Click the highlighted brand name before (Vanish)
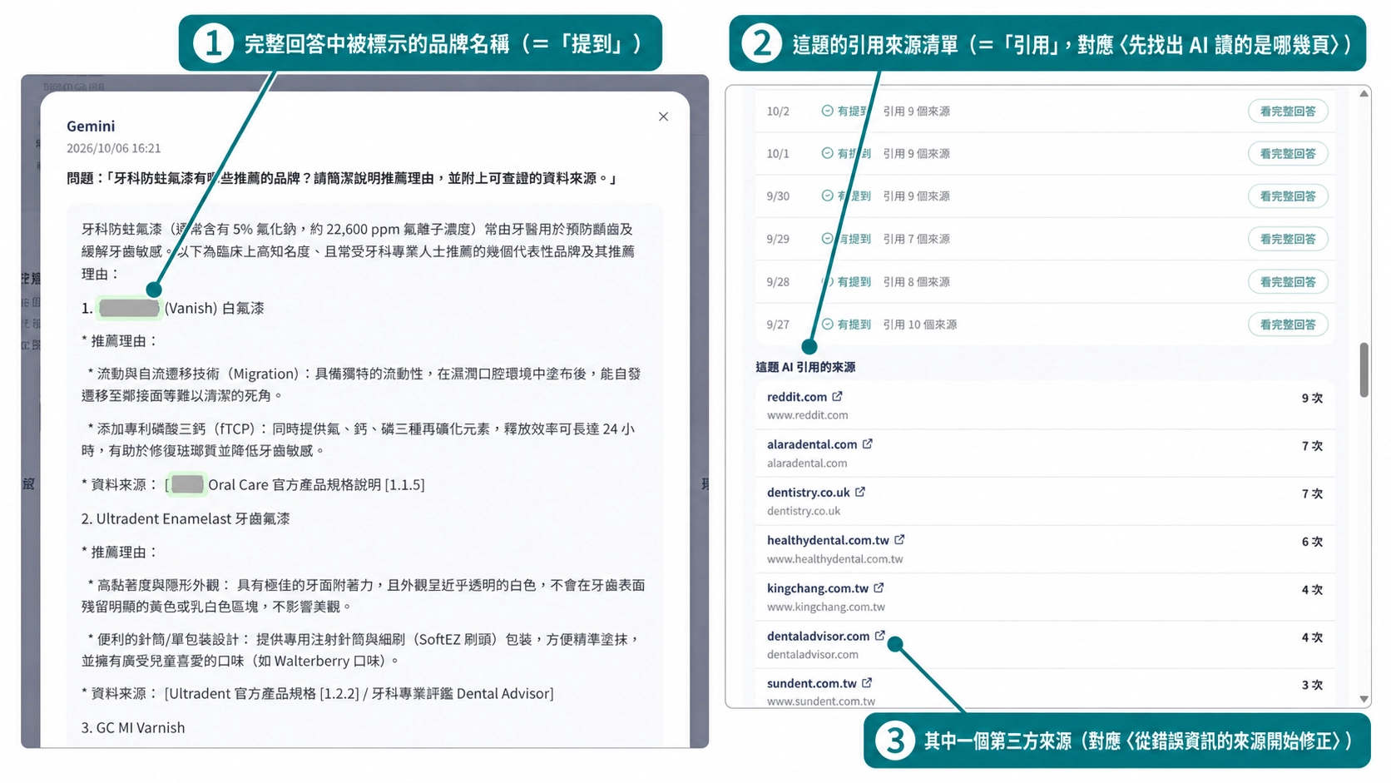The width and height of the screenshot is (1391, 783). pyautogui.click(x=129, y=308)
